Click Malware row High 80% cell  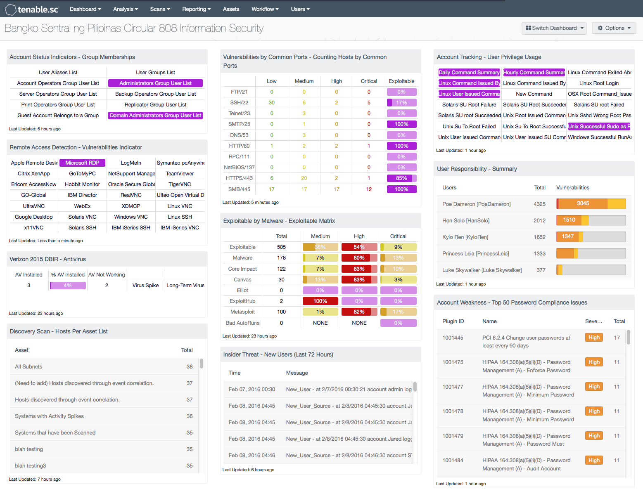[x=359, y=257]
